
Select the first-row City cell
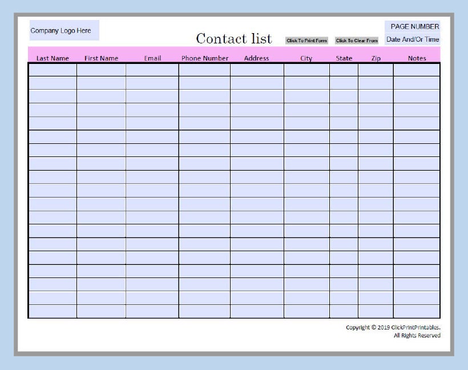coord(307,70)
